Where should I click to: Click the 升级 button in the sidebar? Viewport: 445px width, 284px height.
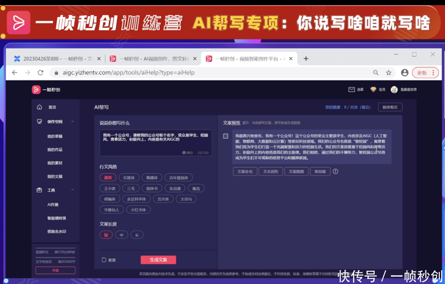56,271
